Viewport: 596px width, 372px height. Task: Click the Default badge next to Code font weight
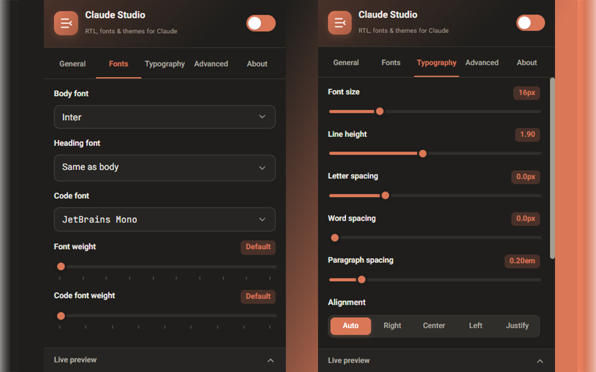tap(258, 296)
